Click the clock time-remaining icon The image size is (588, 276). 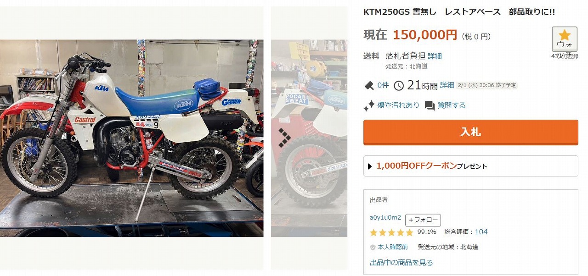(399, 85)
